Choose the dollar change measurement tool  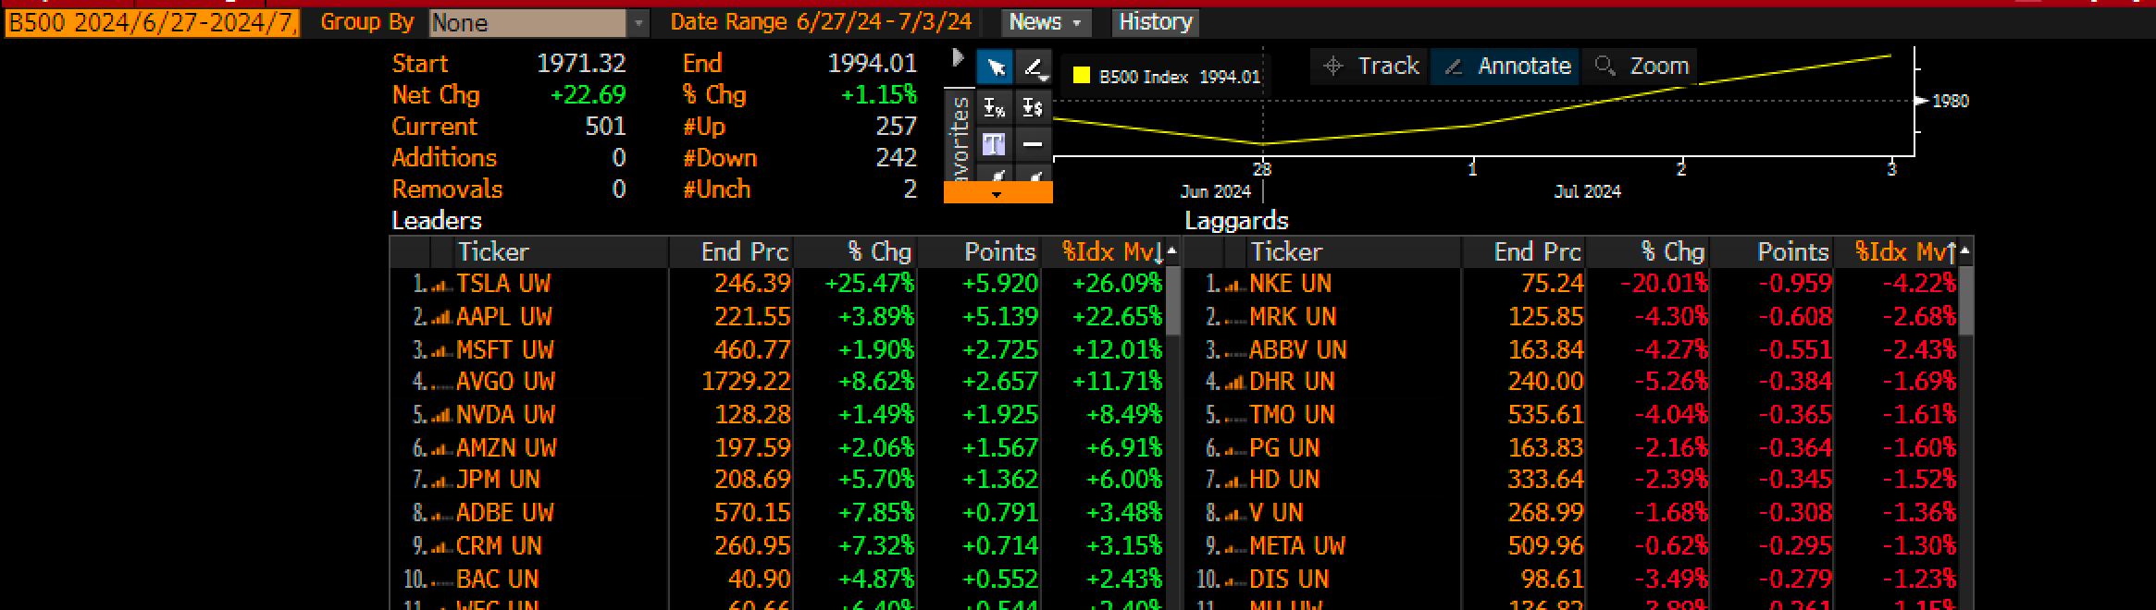[x=1034, y=107]
